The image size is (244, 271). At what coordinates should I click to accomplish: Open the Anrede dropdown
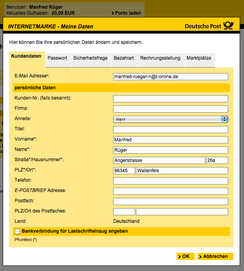coord(170,119)
